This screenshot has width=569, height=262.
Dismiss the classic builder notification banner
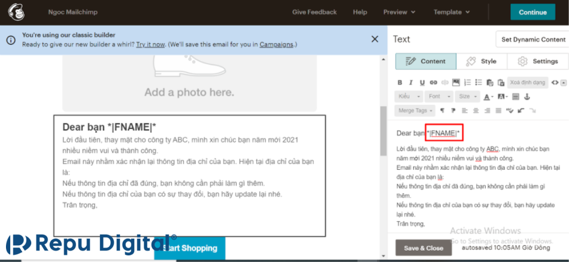click(375, 39)
